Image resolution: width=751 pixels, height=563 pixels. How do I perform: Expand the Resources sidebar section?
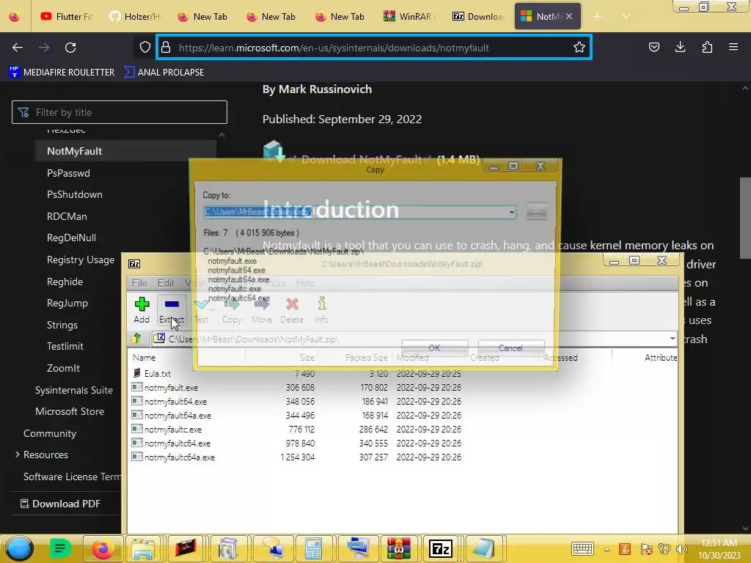pyautogui.click(x=18, y=455)
